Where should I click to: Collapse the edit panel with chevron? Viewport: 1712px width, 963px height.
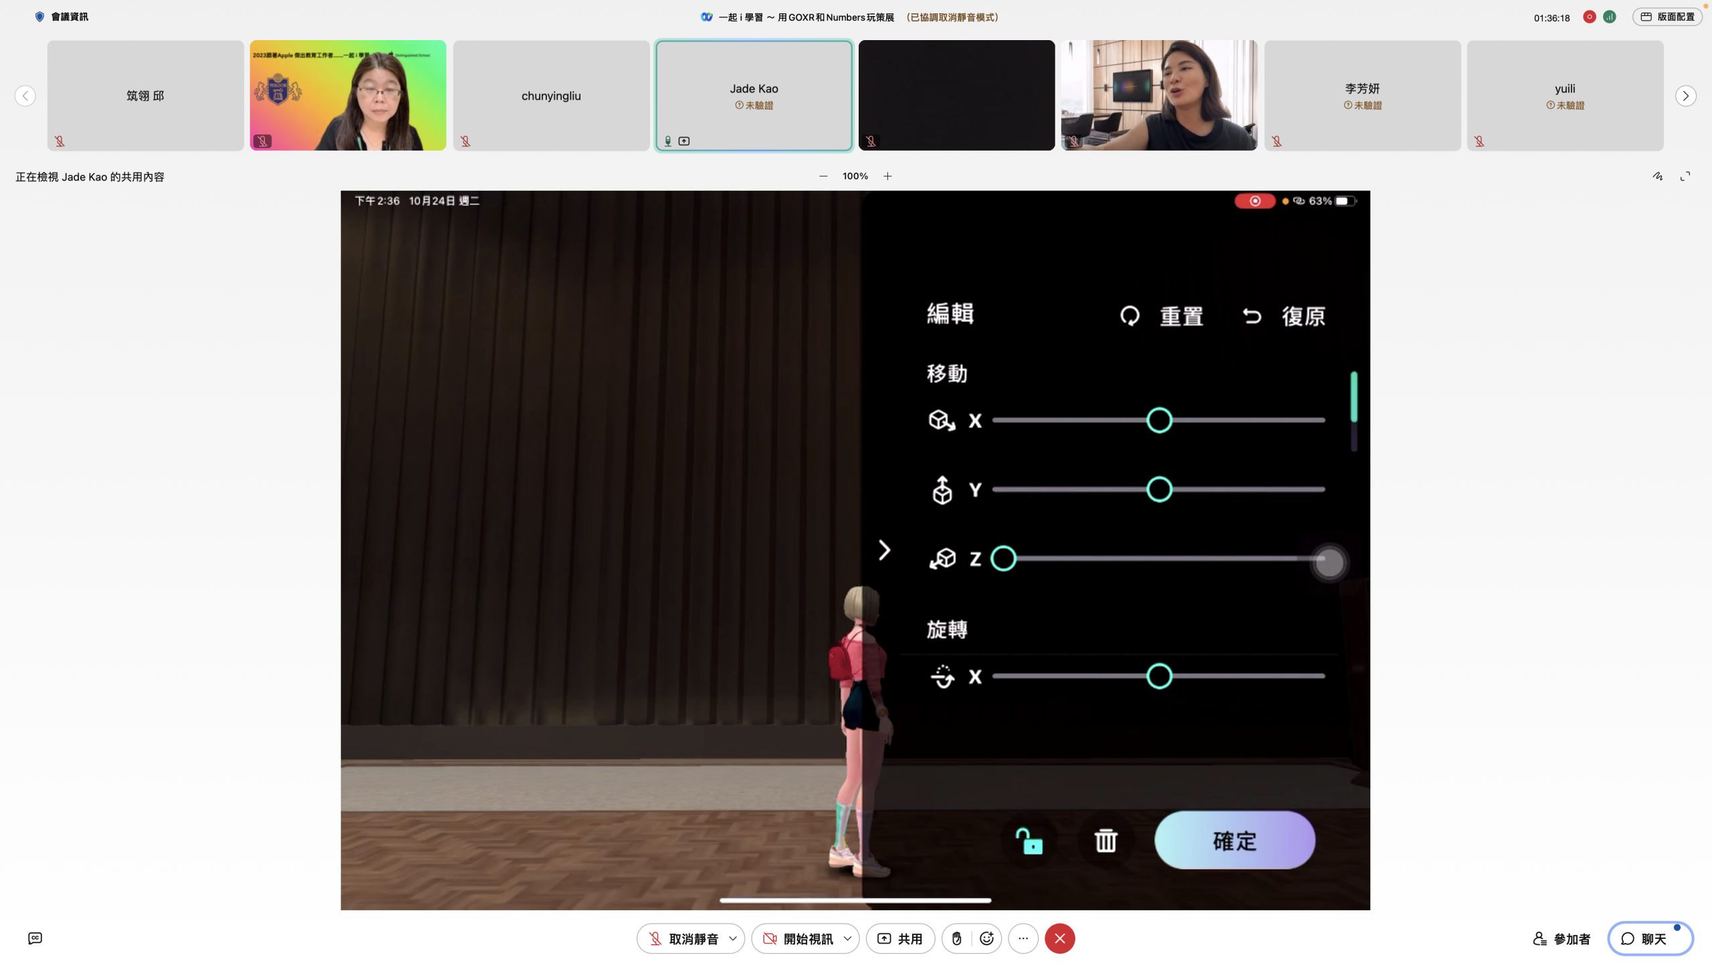point(884,550)
